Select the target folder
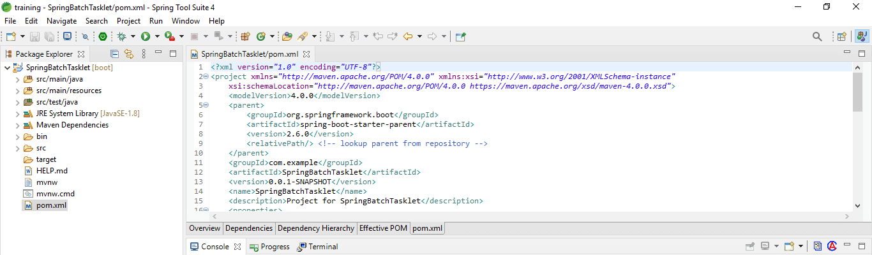Viewport: 872px width, 255px height. point(46,159)
